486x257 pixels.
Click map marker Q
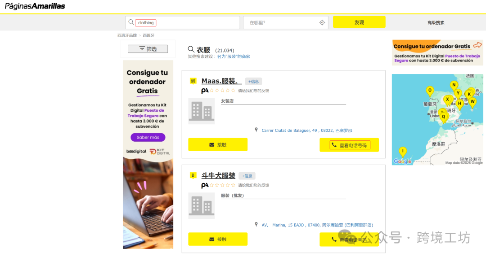(444, 117)
